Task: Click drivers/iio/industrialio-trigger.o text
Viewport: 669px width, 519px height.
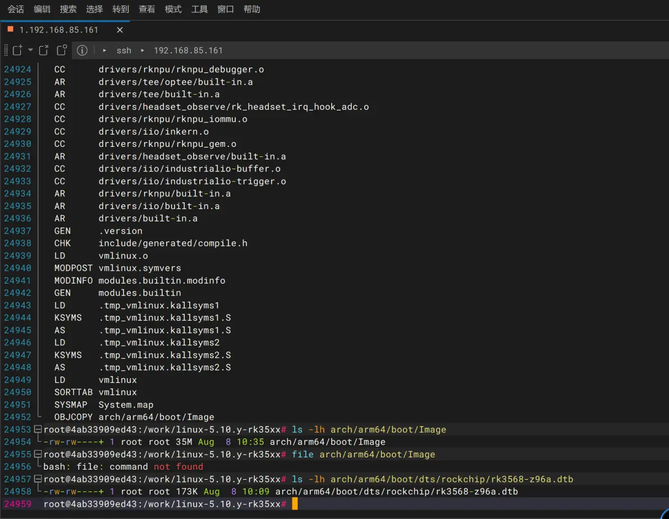Action: pos(193,181)
